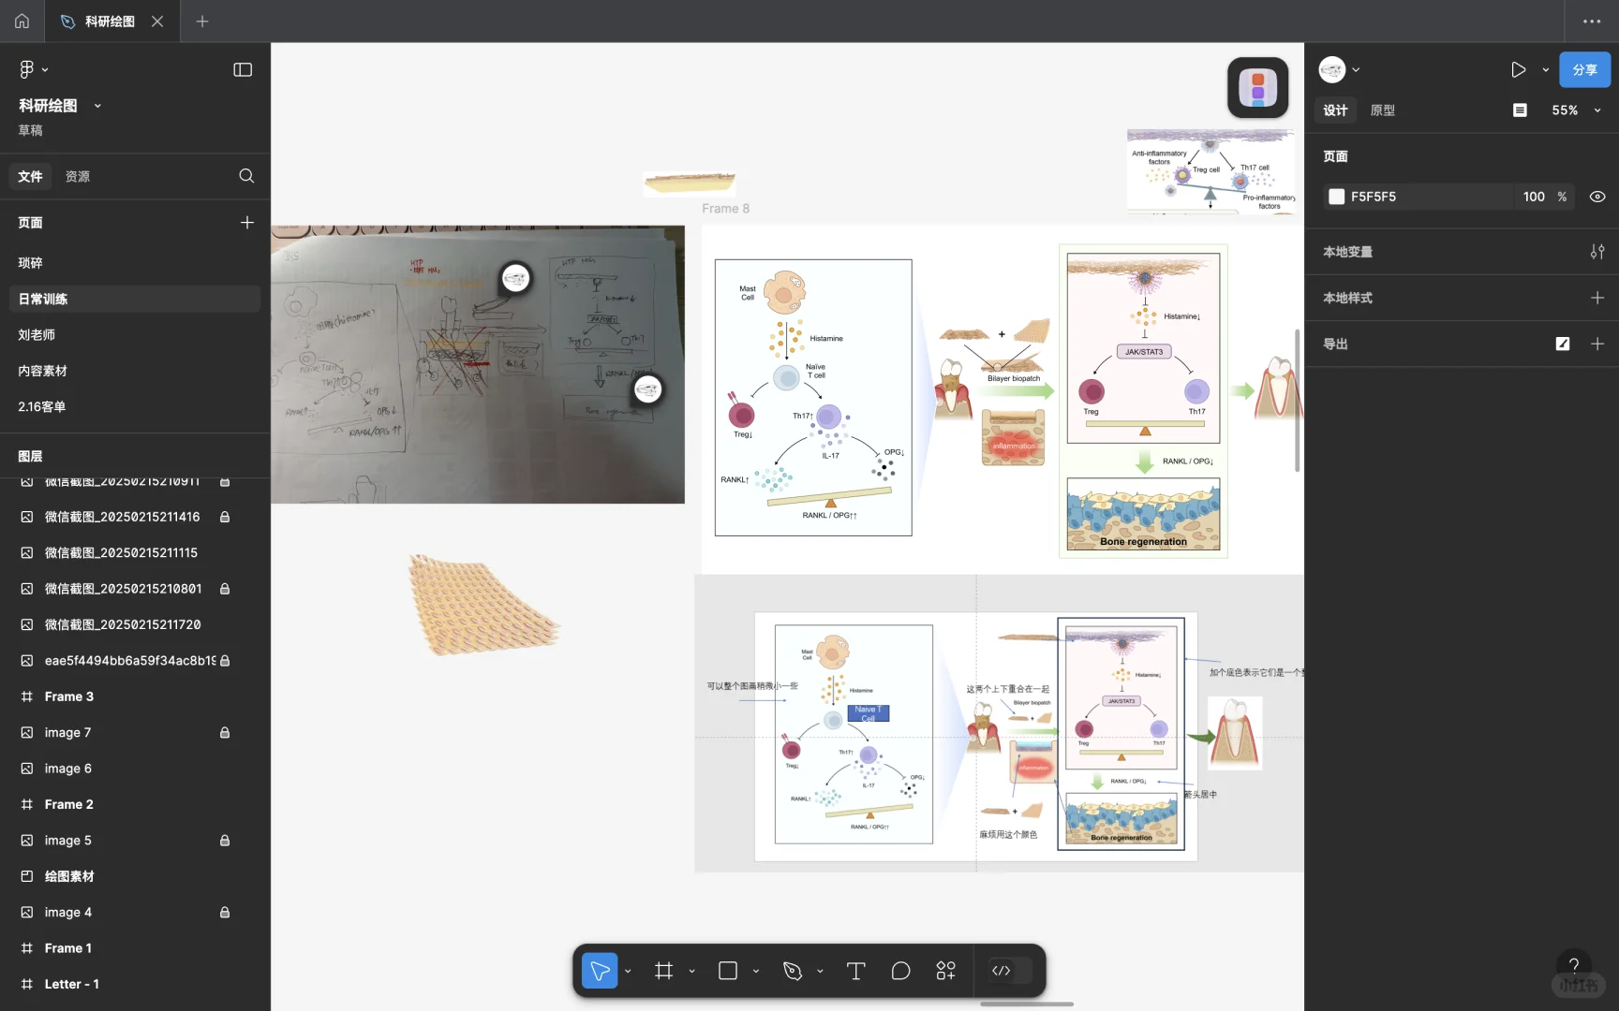This screenshot has height=1011, width=1619.
Task: Expand the Pen tool options chevron
Action: [x=820, y=972]
